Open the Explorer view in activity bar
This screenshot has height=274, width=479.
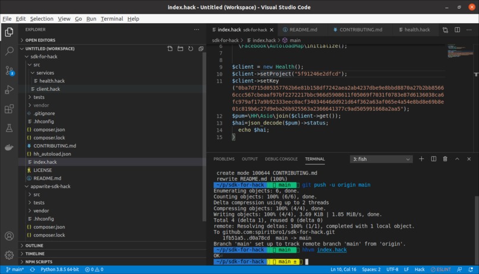[x=9, y=32]
